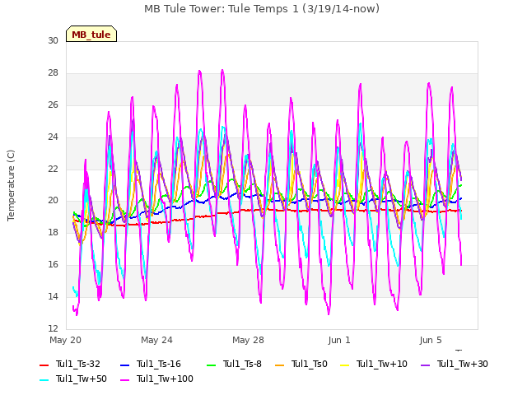Toggle the Tul1_Ts-16 legend label
The width and height of the screenshot is (527, 395).
(159, 364)
